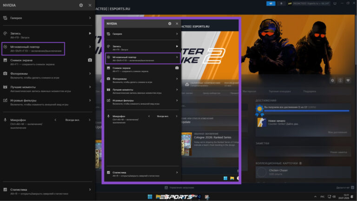
Task: Switch microphone mode with right arrow, left panel
Action: [89, 120]
